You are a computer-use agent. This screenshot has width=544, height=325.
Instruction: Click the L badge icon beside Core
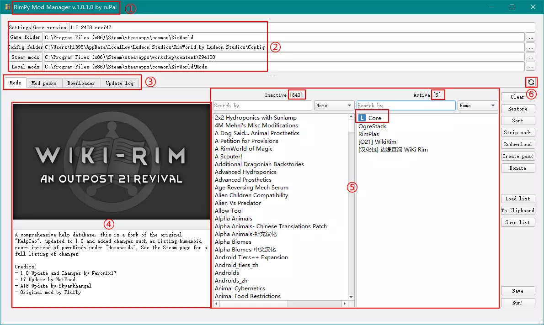pyautogui.click(x=362, y=118)
